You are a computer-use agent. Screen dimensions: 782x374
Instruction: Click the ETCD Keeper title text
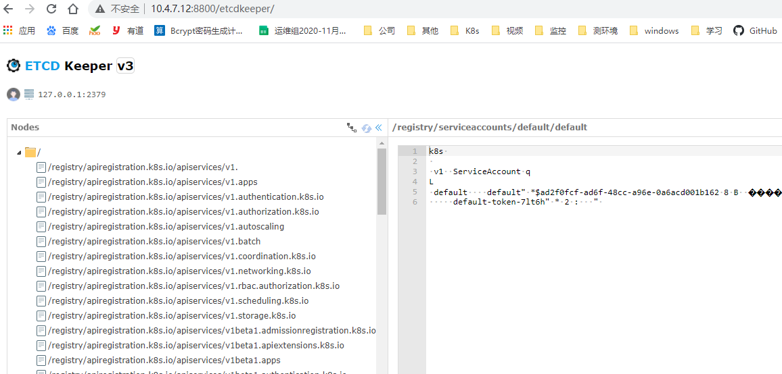(x=68, y=65)
